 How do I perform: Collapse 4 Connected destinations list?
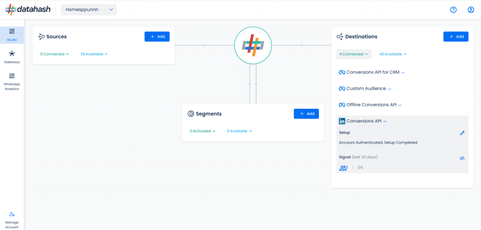(354, 54)
